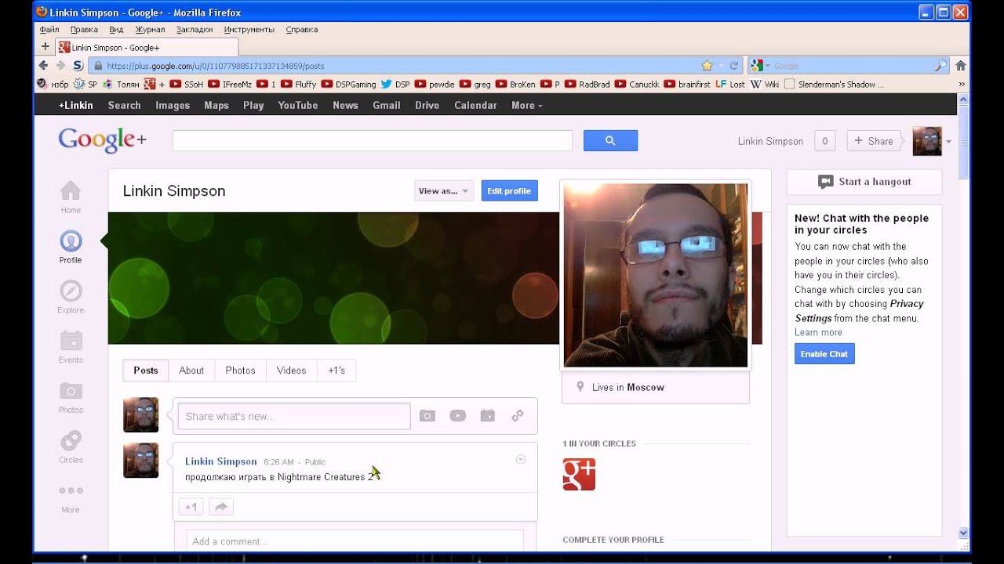The image size is (1004, 564).
Task: Open Gmail from the Google bar
Action: tap(387, 105)
